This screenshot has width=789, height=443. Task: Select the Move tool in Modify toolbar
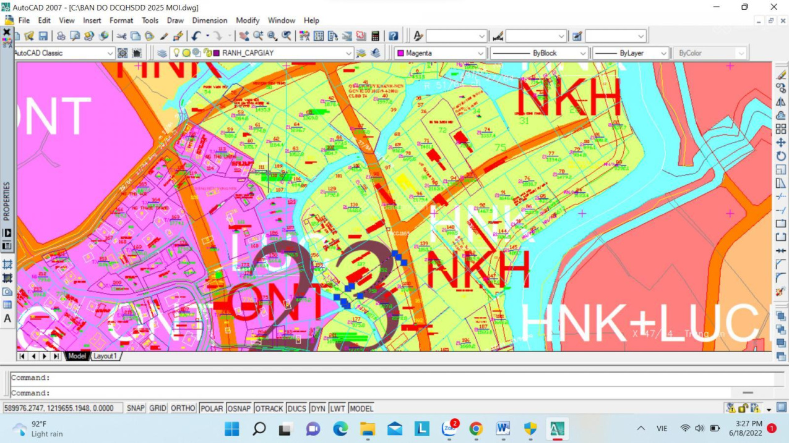tap(781, 143)
